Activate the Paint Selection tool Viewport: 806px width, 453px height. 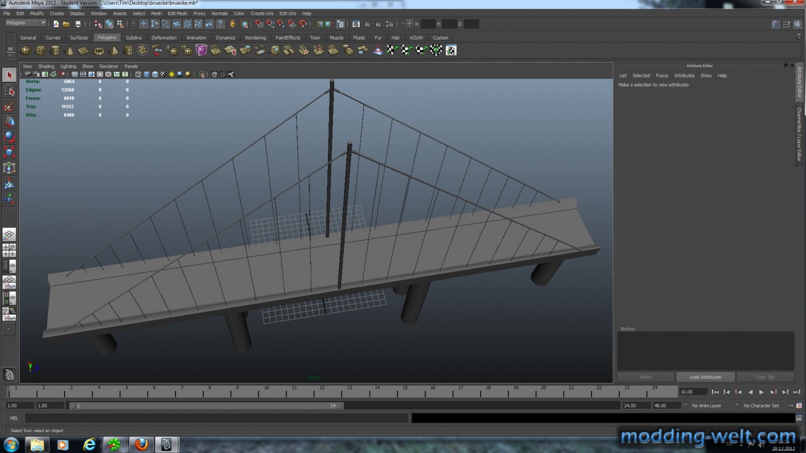9,106
